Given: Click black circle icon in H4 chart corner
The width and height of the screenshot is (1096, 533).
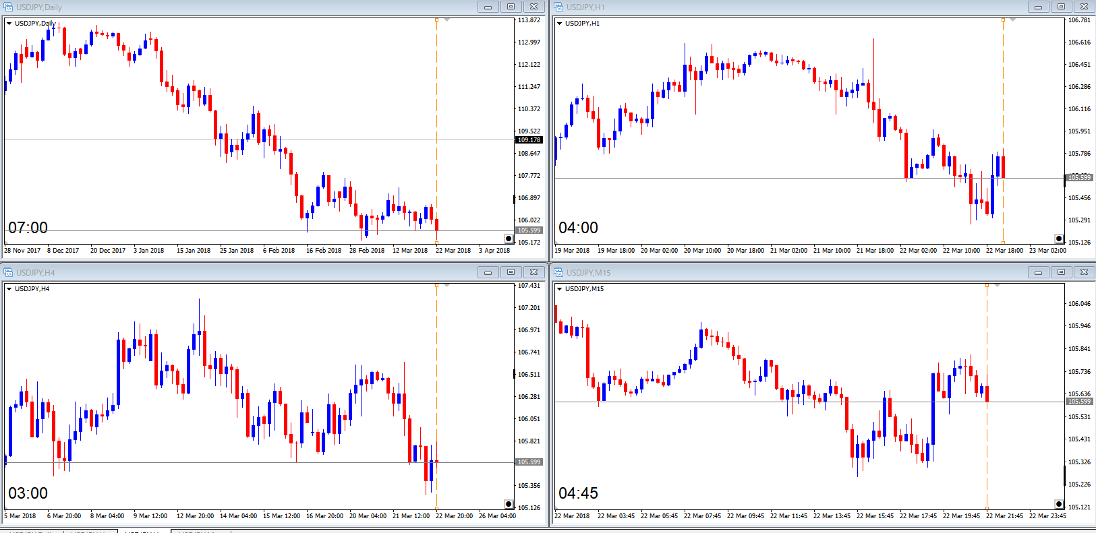Looking at the screenshot, I should pos(509,504).
